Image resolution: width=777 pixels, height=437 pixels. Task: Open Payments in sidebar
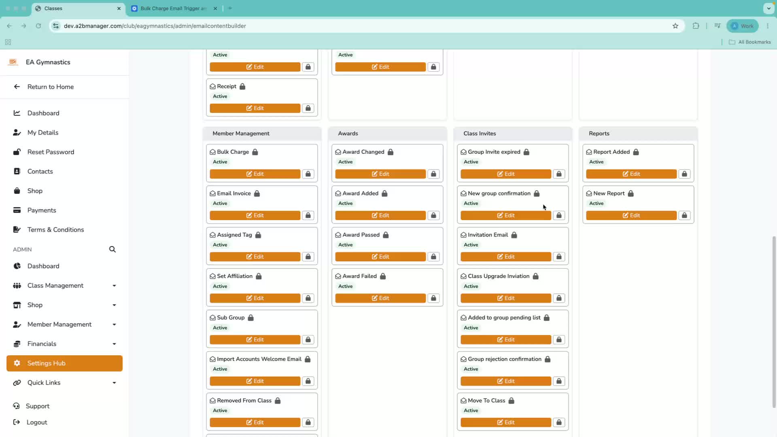pos(42,210)
